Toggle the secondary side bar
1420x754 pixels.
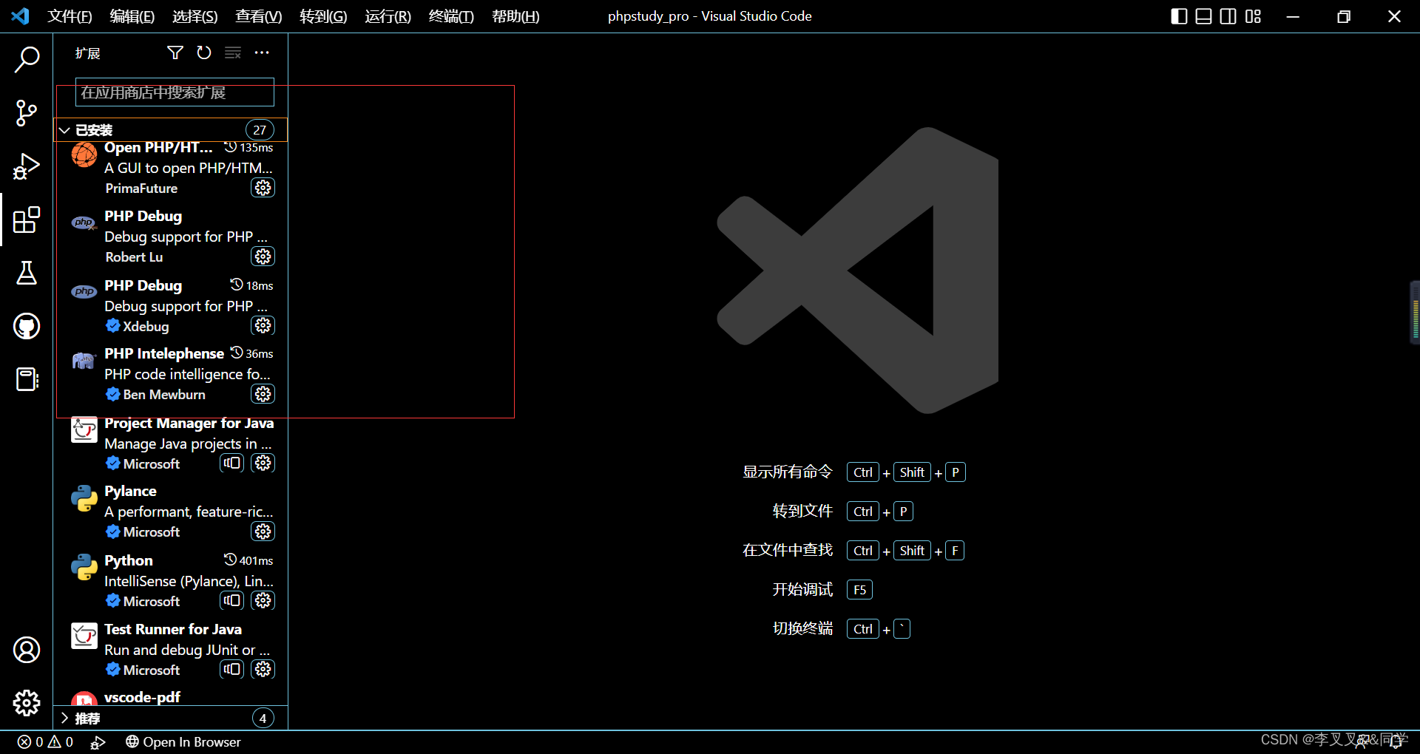pos(1228,16)
